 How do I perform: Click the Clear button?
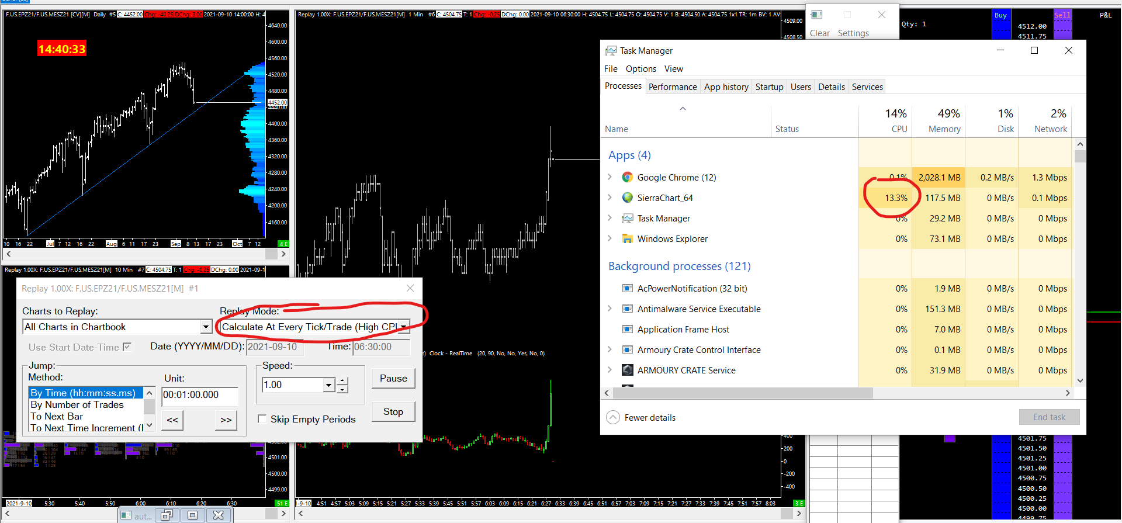(820, 33)
